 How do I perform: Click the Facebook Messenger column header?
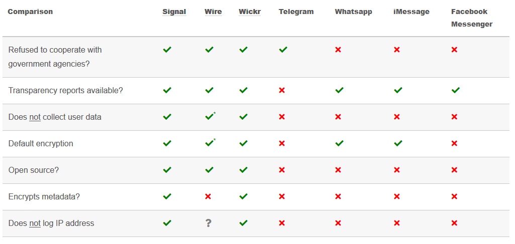coord(471,18)
